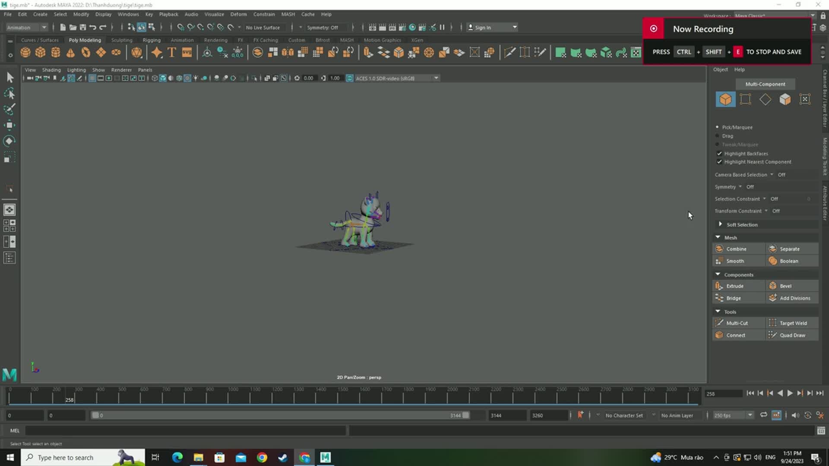Select the Drag radio button
This screenshot has width=829, height=466.
716,136
